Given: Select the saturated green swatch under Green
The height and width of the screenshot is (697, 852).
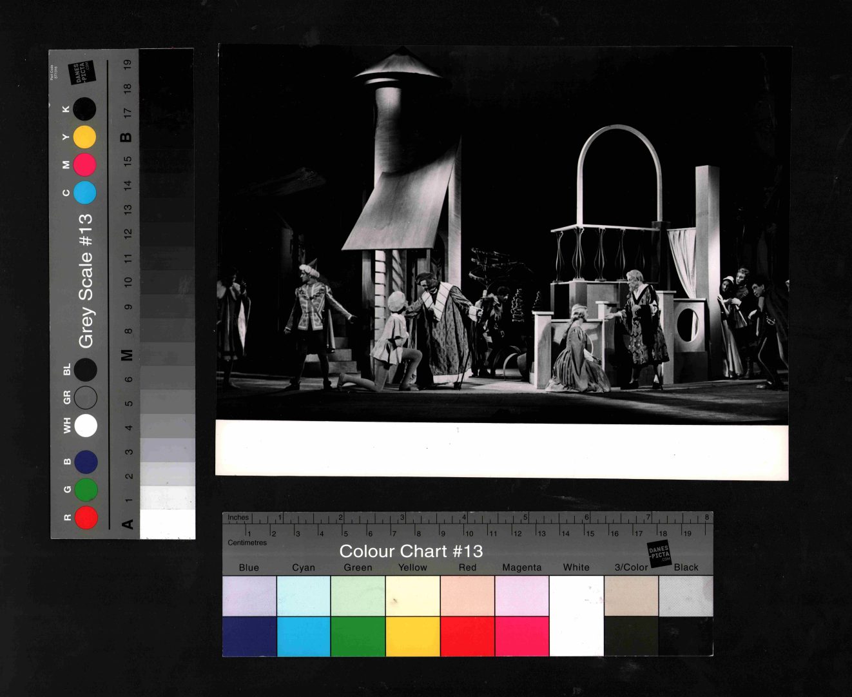Looking at the screenshot, I should tap(358, 636).
